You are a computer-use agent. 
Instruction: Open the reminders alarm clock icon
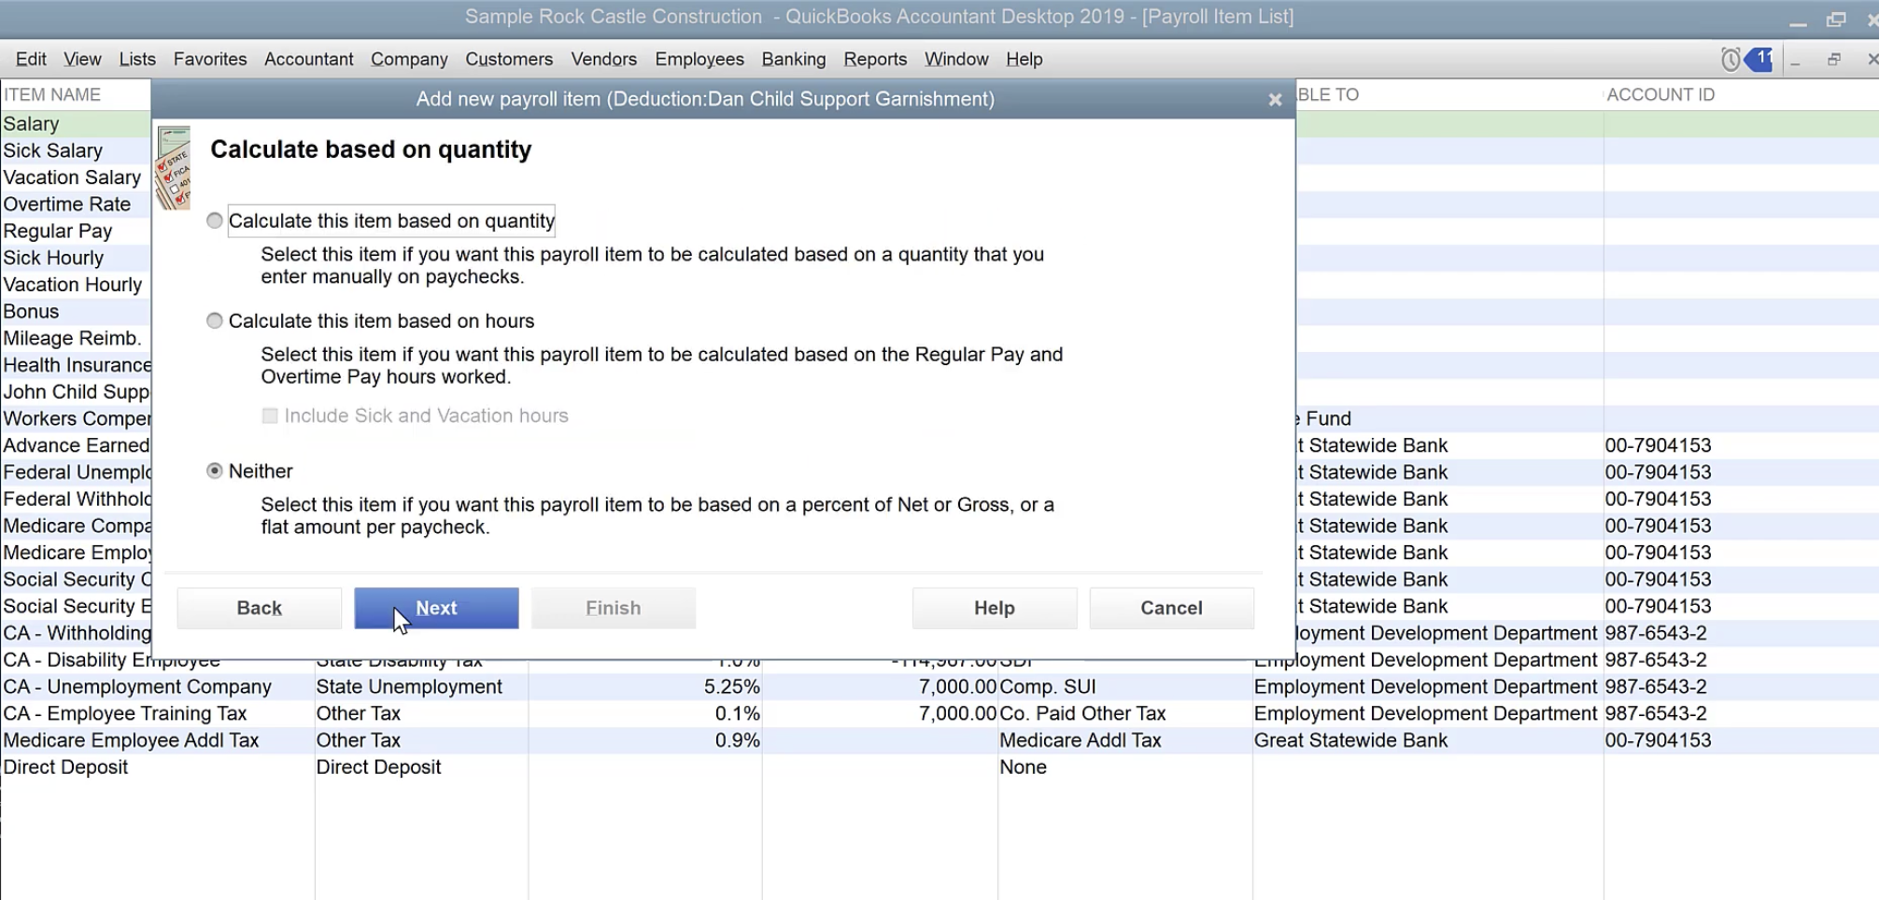1730,60
